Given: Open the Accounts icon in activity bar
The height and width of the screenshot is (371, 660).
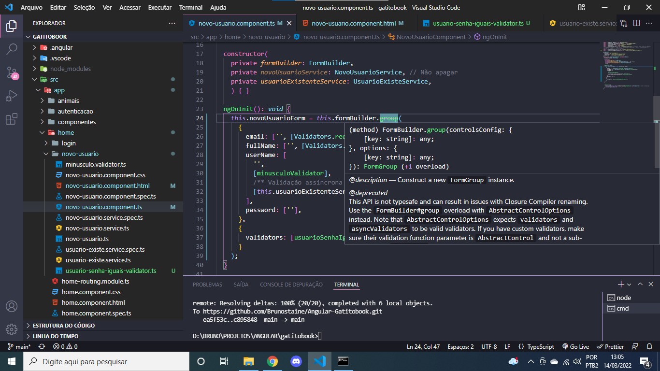Looking at the screenshot, I should [x=12, y=306].
